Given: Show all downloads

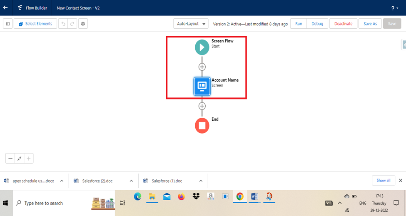Looking at the screenshot, I should (x=384, y=180).
